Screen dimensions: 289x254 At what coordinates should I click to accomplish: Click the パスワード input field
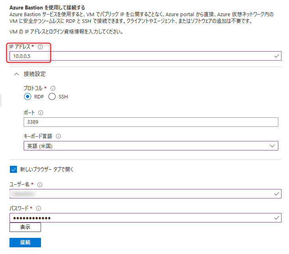(145, 218)
